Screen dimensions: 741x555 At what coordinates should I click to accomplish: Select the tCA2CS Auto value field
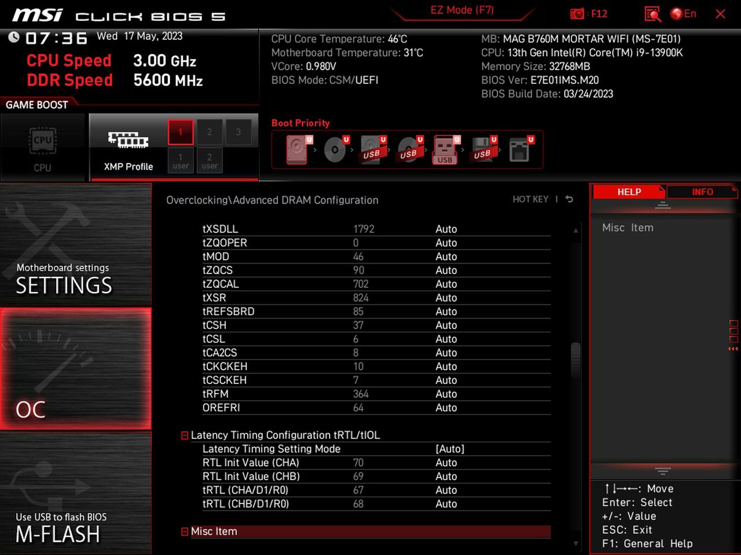[446, 353]
